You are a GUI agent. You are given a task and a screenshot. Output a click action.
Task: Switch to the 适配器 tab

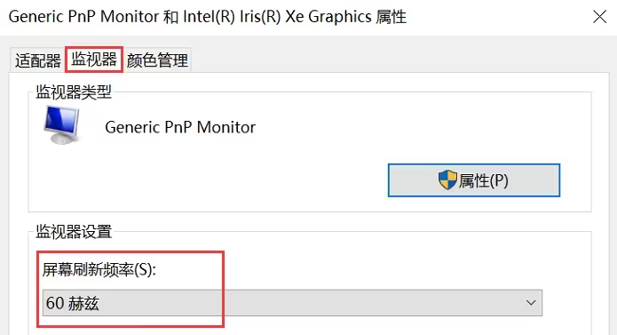tap(38, 60)
